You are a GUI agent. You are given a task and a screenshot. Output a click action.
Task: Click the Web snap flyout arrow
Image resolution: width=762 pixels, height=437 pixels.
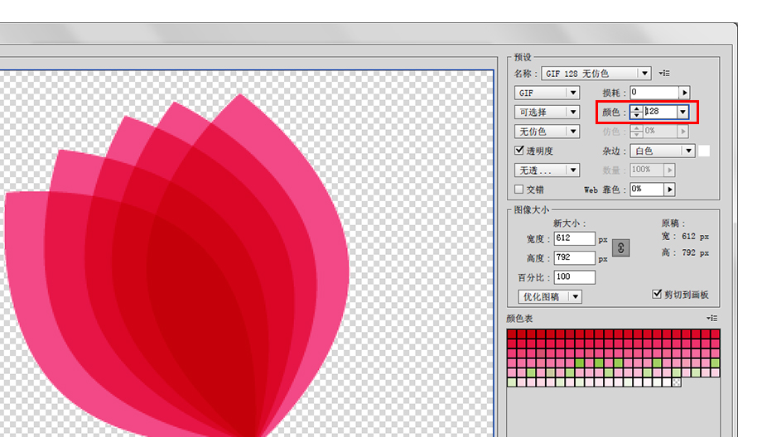point(670,190)
